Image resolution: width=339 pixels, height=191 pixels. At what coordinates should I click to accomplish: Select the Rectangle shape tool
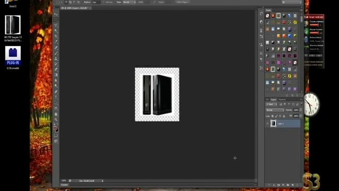click(x=56, y=108)
